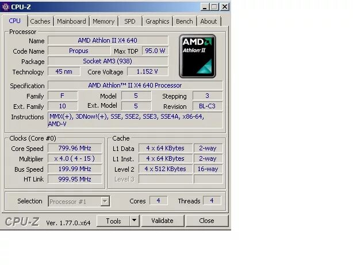Click the Stepping value 3

coord(208,96)
